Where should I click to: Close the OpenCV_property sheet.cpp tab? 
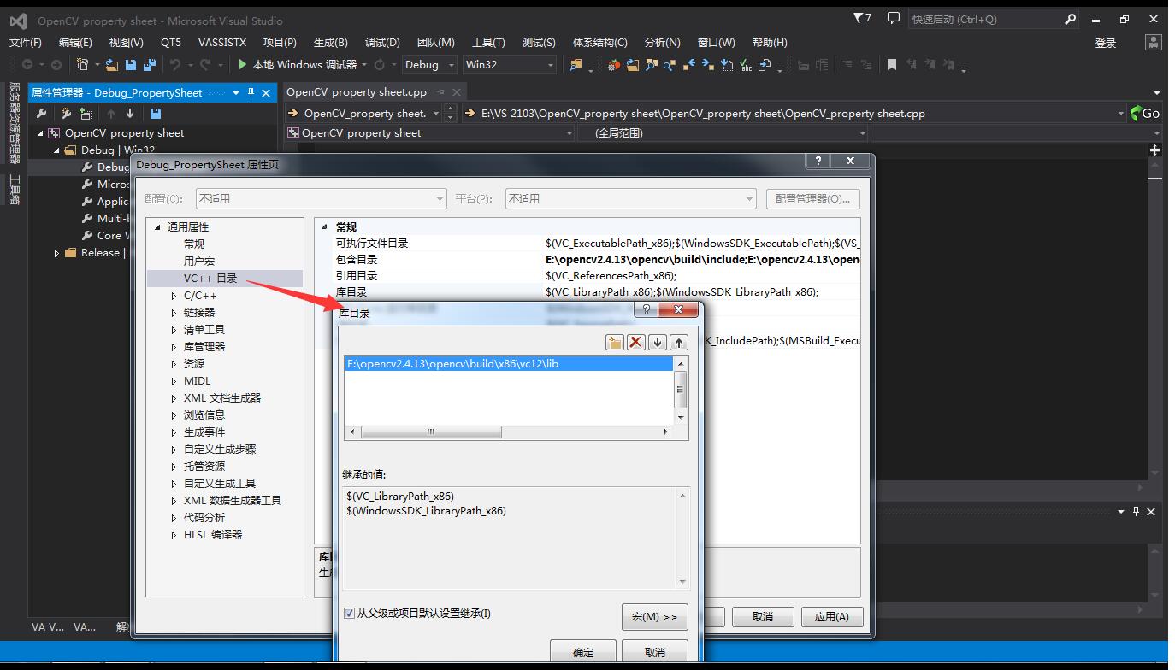coord(457,92)
